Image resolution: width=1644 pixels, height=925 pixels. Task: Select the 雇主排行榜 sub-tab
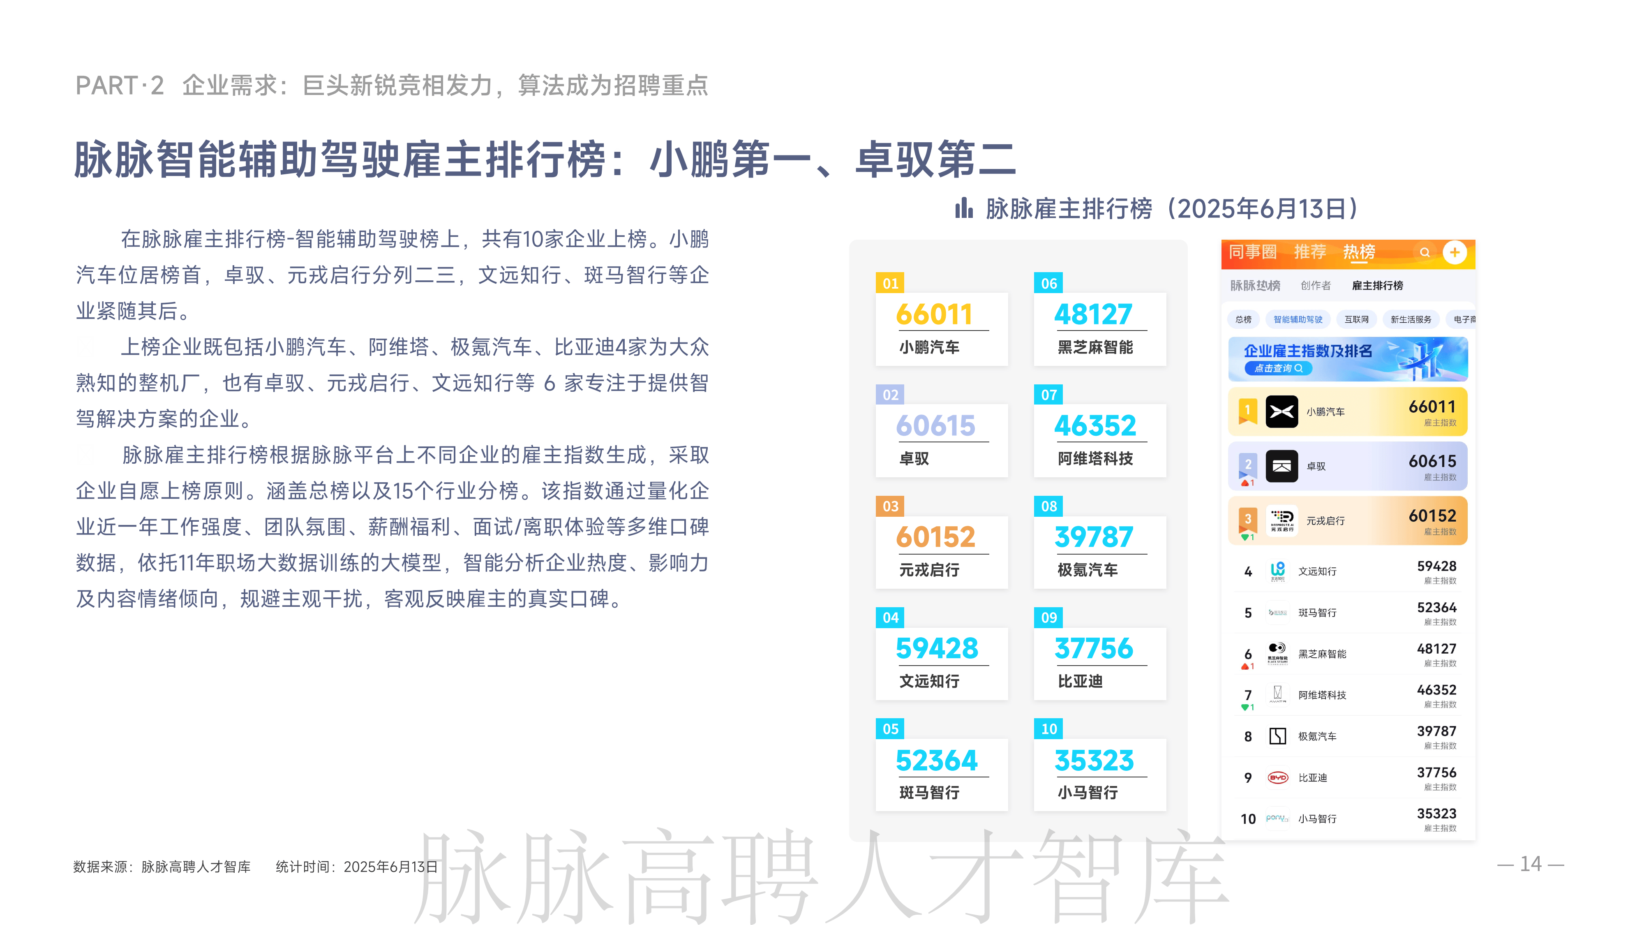click(x=1377, y=285)
